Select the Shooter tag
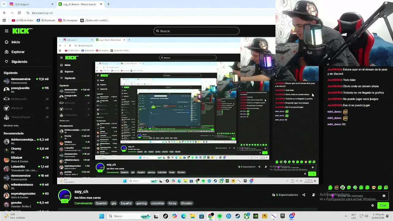This screenshot has width=393, height=221. pos(186,203)
